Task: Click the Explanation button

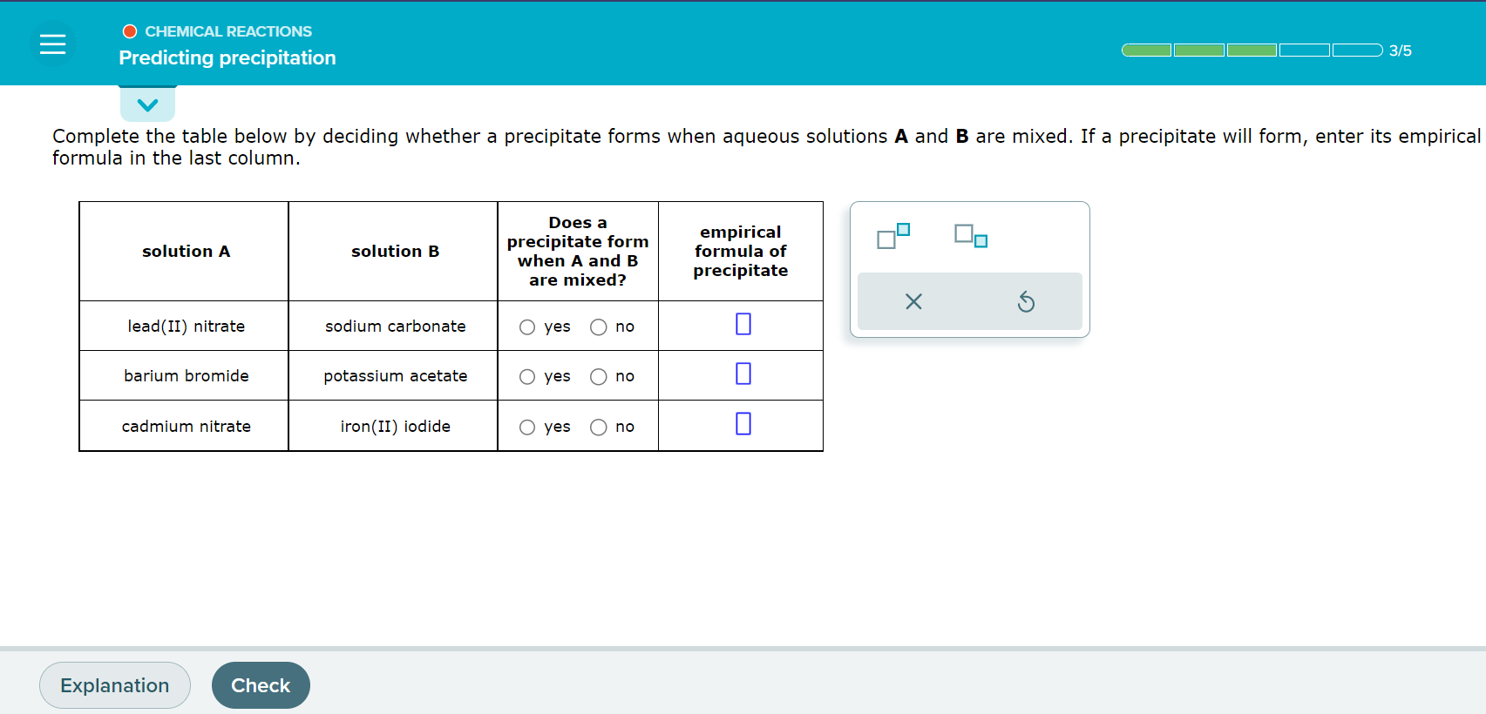Action: tap(114, 685)
